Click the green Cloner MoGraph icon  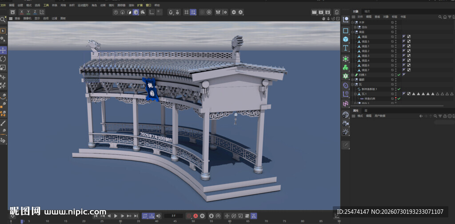click(345, 67)
